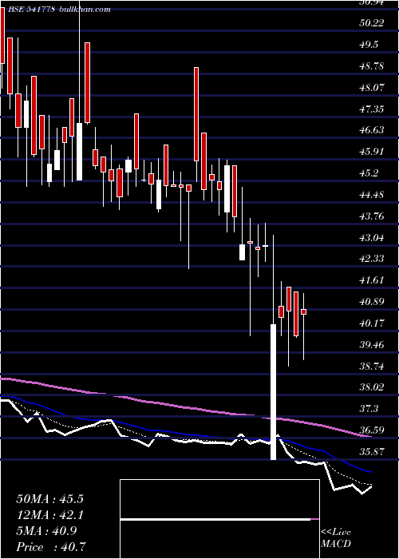This screenshot has width=399, height=559.
Task: Click the tall white candle reaching 35.87
Action: coord(273,392)
